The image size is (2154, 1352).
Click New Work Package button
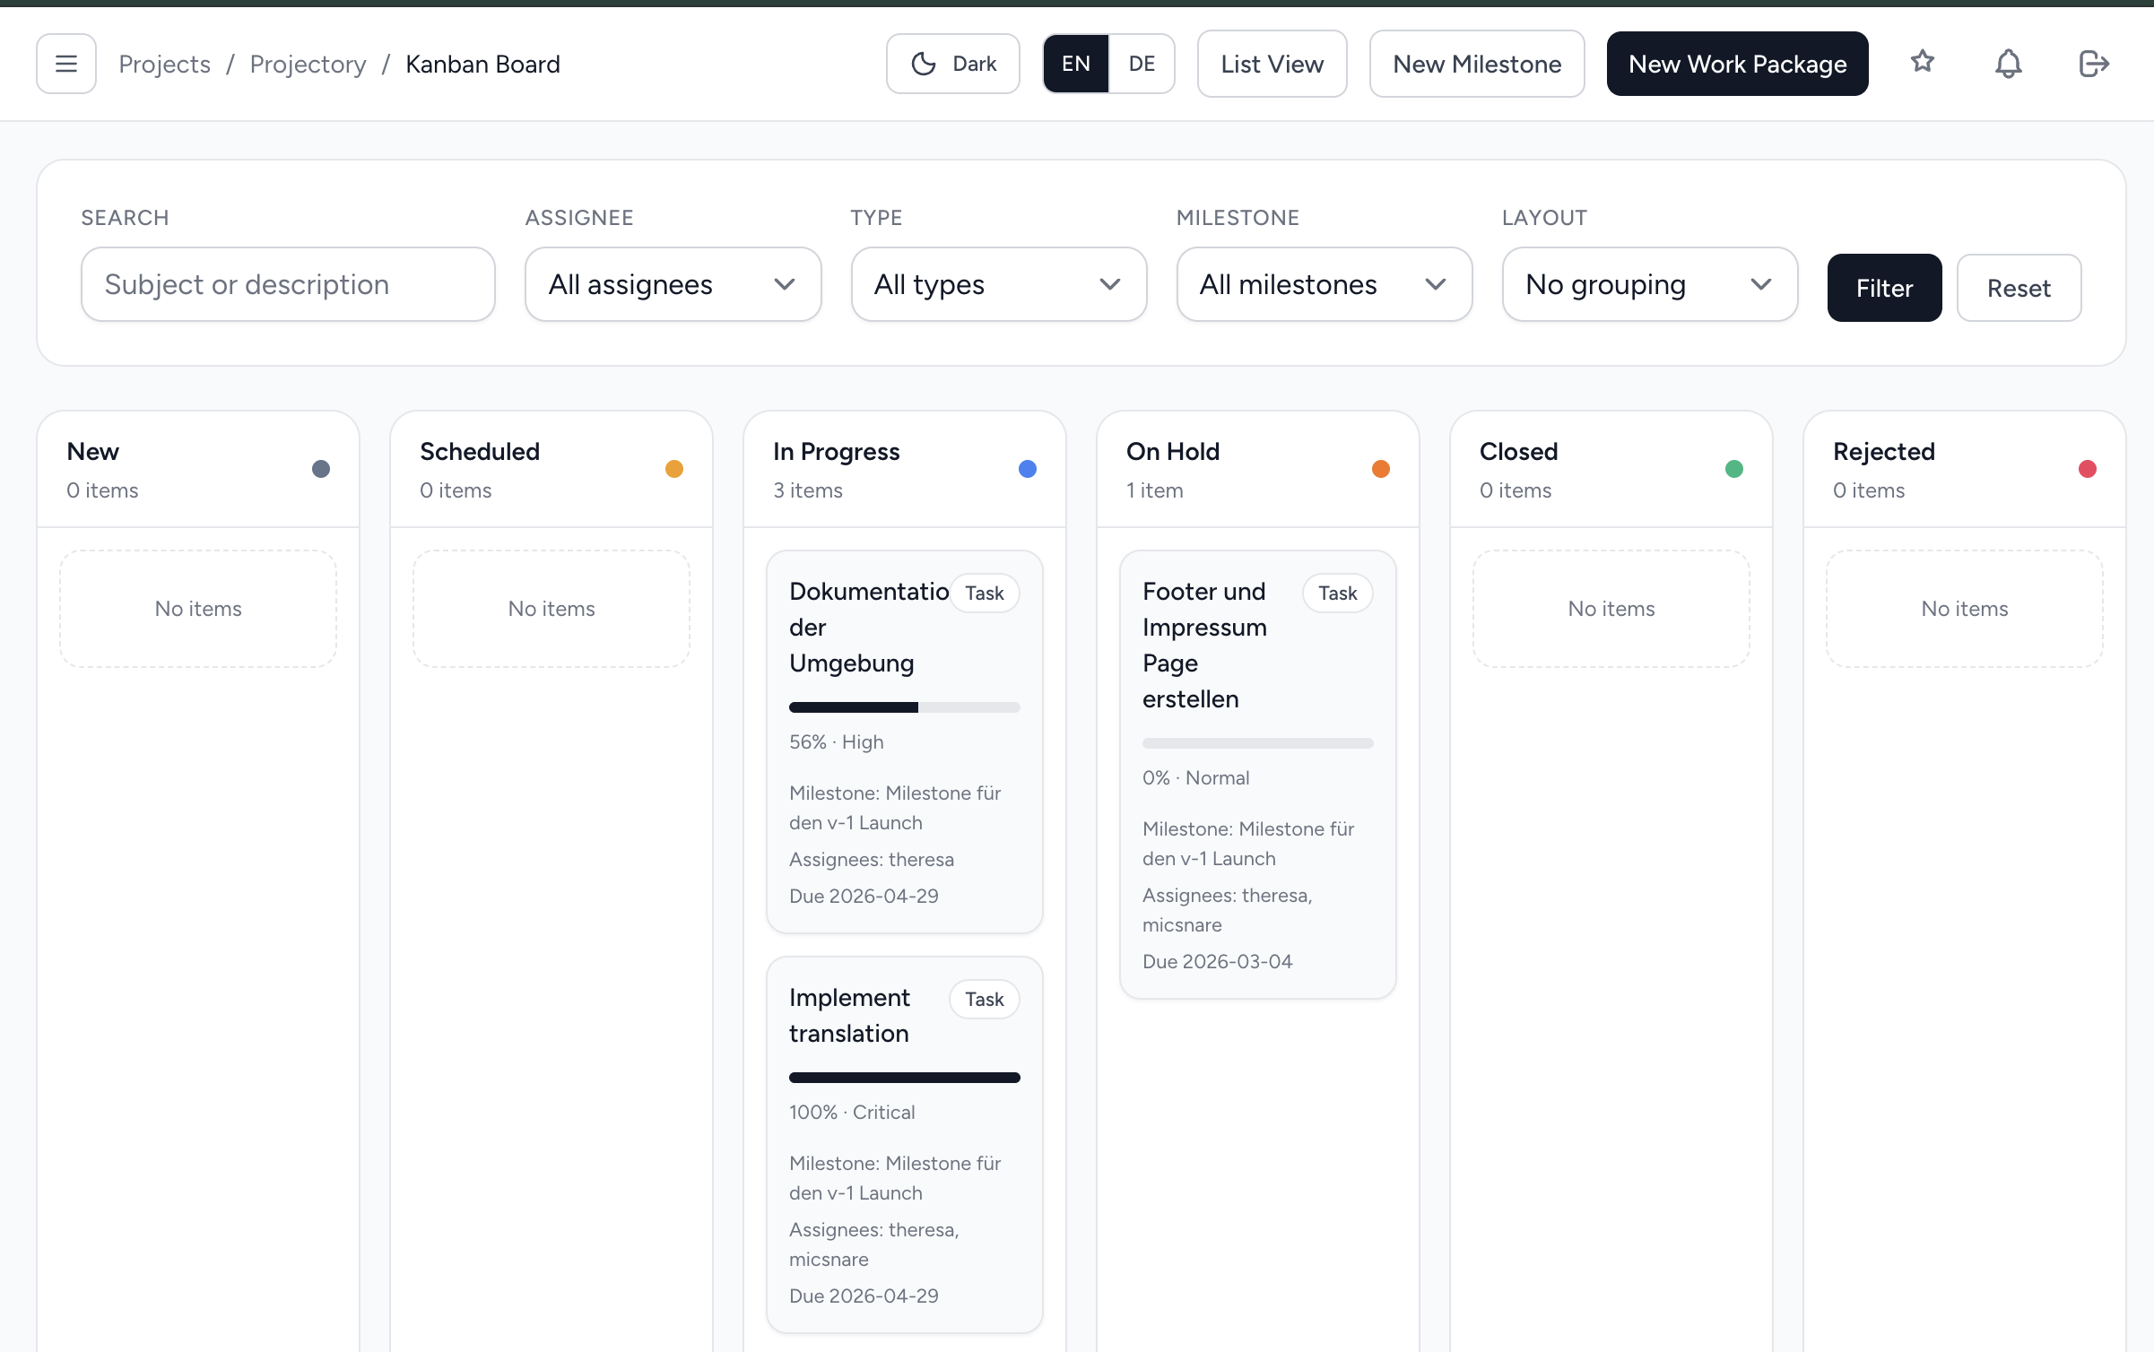(1737, 64)
